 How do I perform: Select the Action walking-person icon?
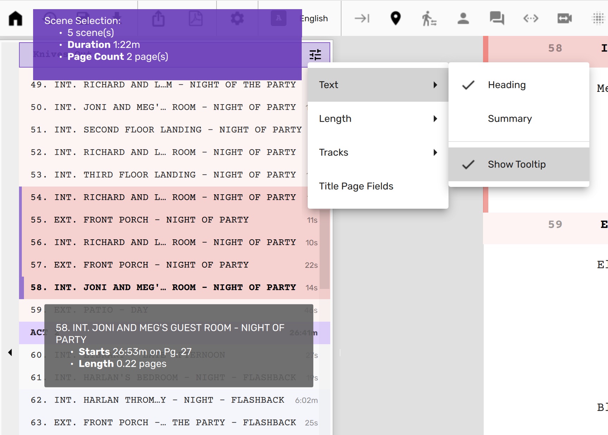coord(429,18)
